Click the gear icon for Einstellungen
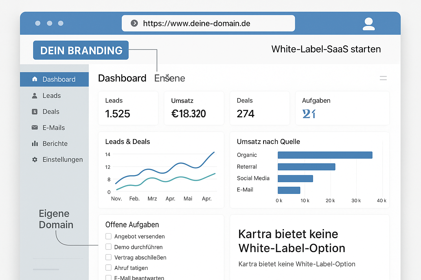 coord(35,159)
